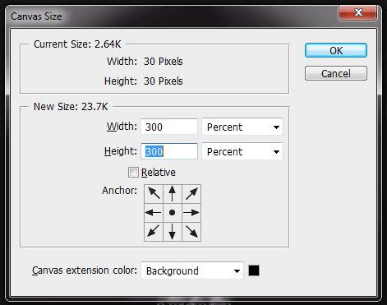This screenshot has height=305, width=387.
Task: Open the Width units Percent dropdown
Action: tap(242, 127)
